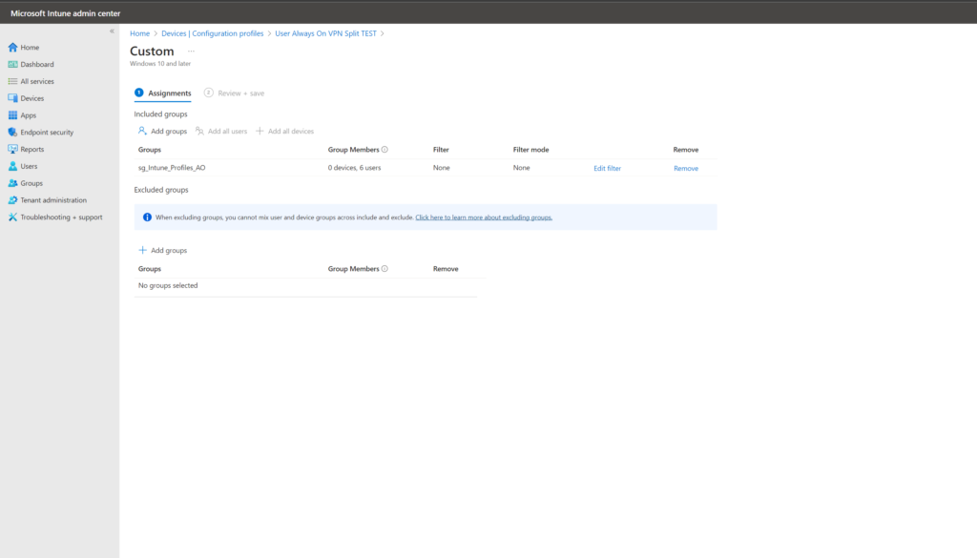Click the Users icon in sidebar
This screenshot has height=558, width=977.
pos(12,166)
